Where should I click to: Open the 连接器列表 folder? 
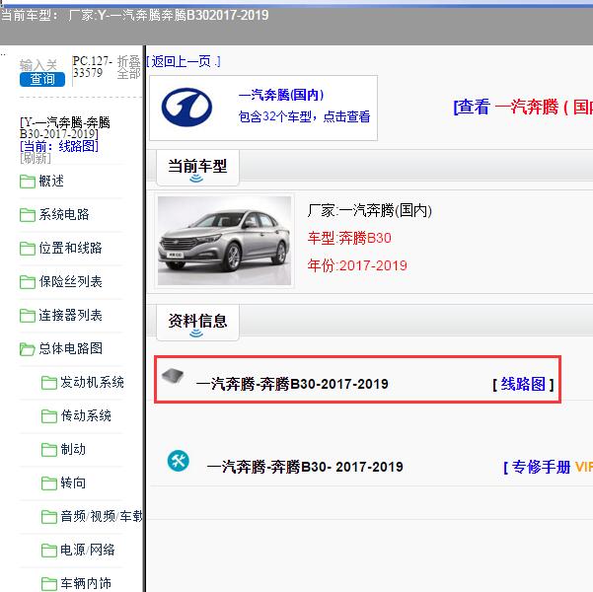(70, 316)
